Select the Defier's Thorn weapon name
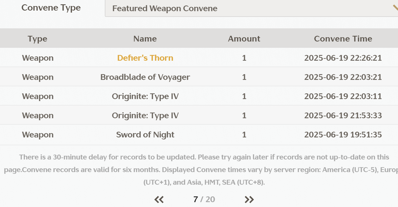The image size is (398, 207). [145, 58]
